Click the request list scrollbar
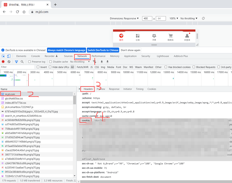 pyautogui.click(x=74, y=100)
